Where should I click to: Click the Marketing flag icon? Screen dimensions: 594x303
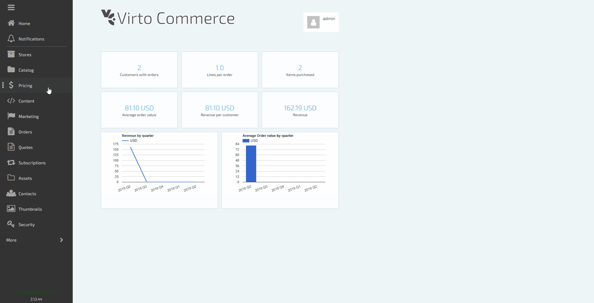tap(11, 116)
